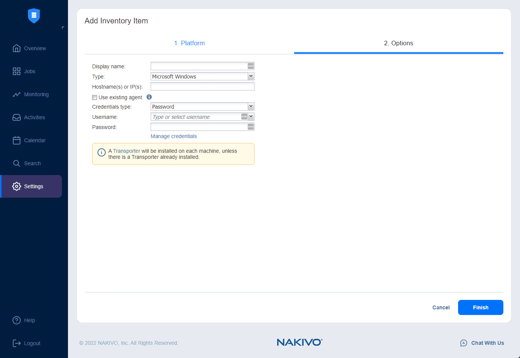Image resolution: width=520 pixels, height=358 pixels.
Task: Go to Activities via sidebar icon
Action: tap(29, 117)
